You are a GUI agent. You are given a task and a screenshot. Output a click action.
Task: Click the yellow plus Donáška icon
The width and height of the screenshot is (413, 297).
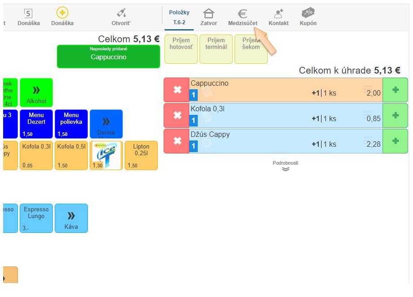[62, 13]
